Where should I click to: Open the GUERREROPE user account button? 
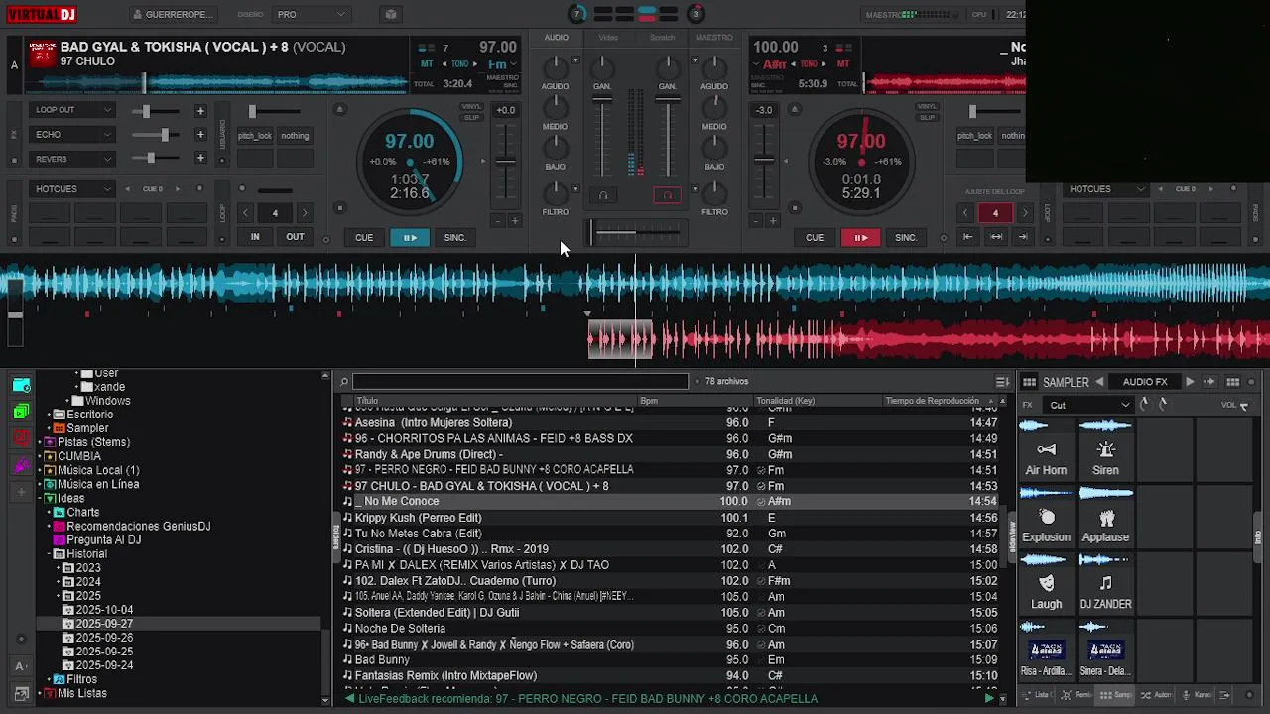(x=173, y=15)
